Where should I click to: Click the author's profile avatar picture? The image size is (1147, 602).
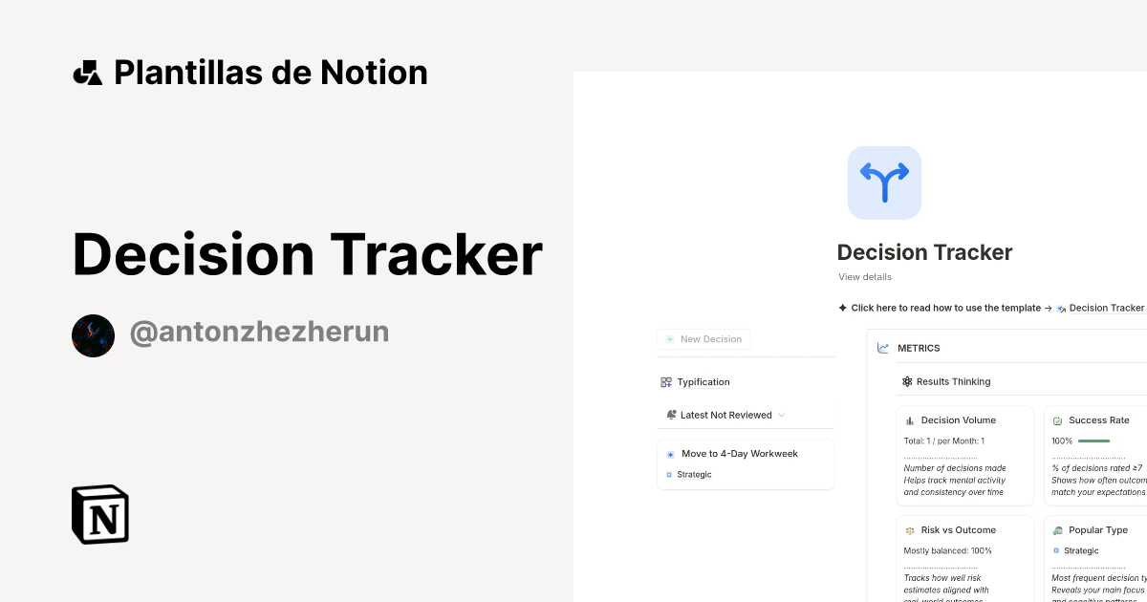(93, 335)
